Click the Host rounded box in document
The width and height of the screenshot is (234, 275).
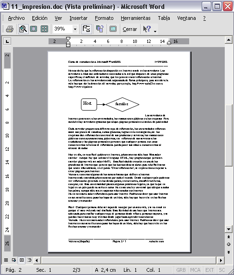point(89,104)
